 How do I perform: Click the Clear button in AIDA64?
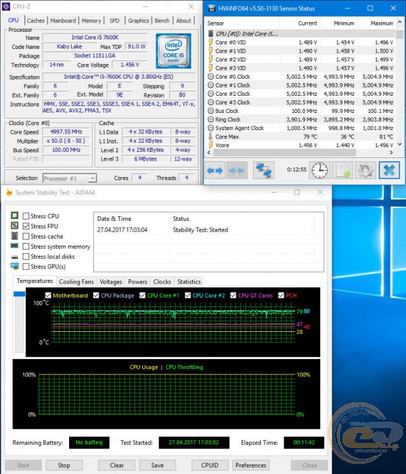click(x=117, y=465)
